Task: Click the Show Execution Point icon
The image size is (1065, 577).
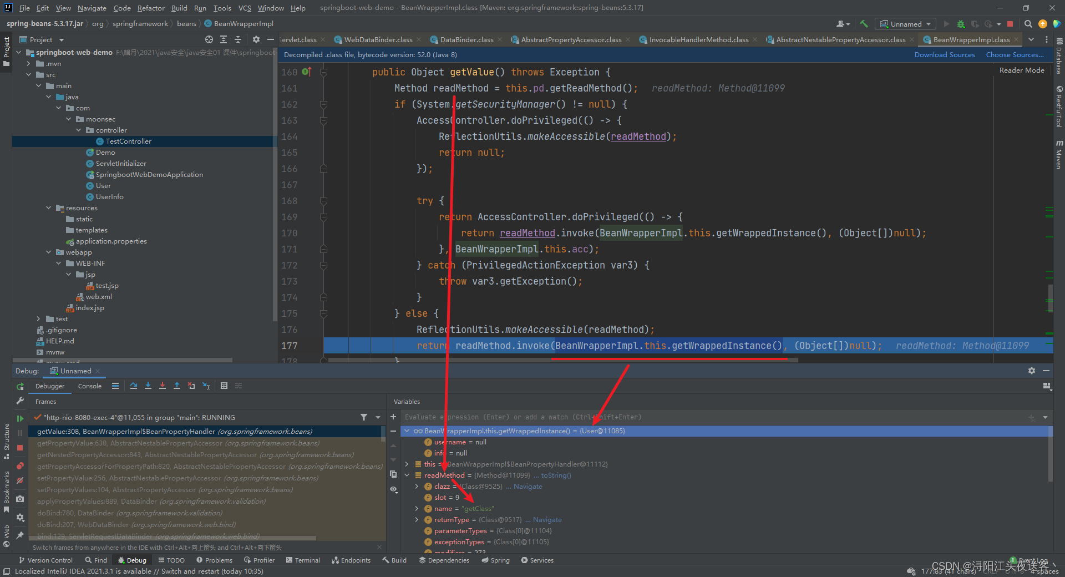Action: (x=115, y=386)
